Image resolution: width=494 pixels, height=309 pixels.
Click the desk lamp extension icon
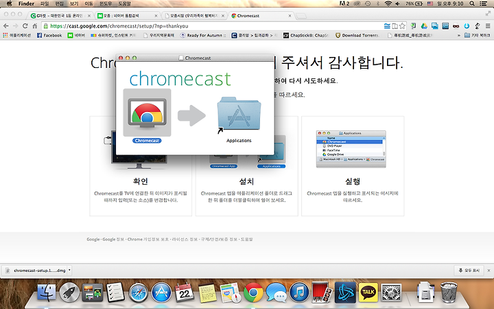point(478,26)
